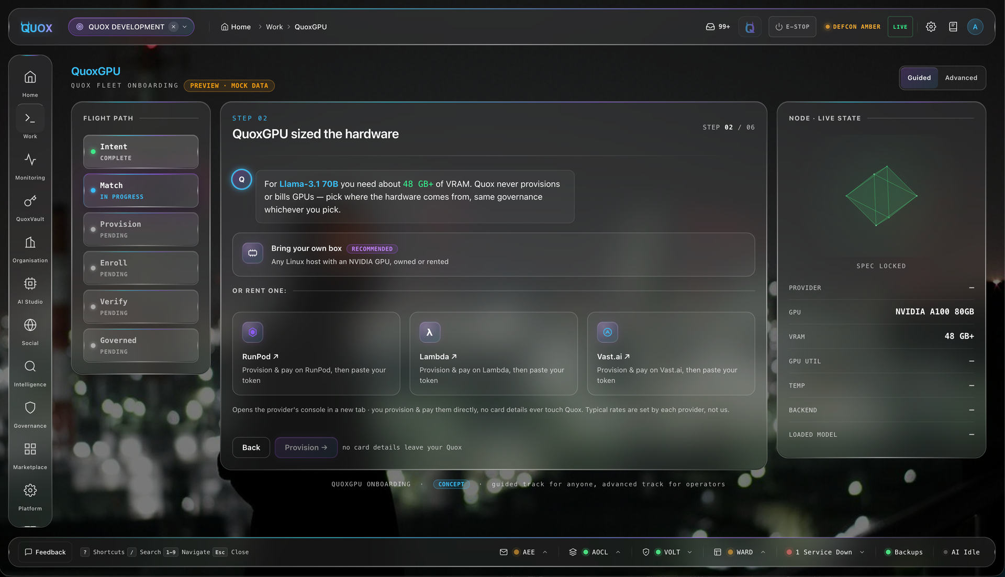Click the Lambda provider icon
The width and height of the screenshot is (1005, 577).
pos(430,332)
